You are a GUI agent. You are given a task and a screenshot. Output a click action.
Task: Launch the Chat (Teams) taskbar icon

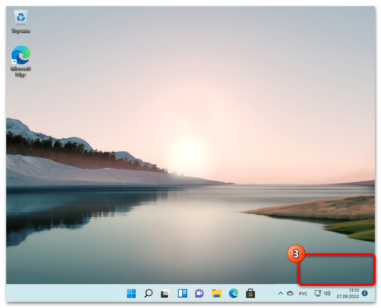[x=199, y=293]
